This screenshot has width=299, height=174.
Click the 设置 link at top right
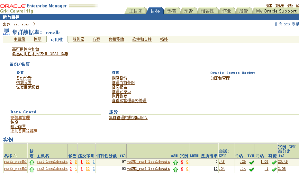click(x=269, y=5)
